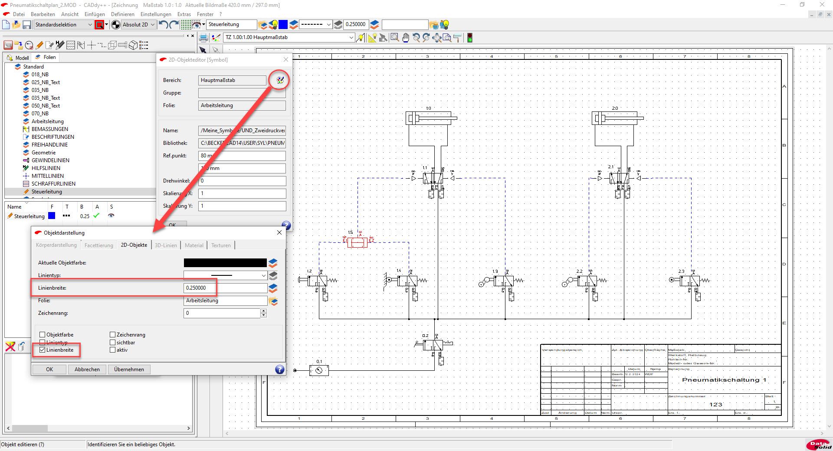Click the red selection mode icon
Image resolution: width=833 pixels, height=451 pixels.
coord(99,25)
